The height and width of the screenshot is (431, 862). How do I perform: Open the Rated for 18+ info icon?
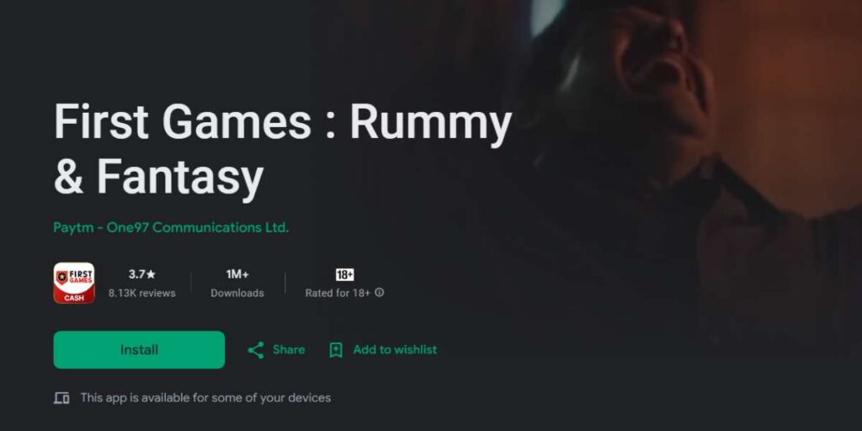(380, 292)
